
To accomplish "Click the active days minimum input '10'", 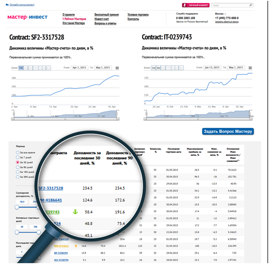I will coord(22,227).
